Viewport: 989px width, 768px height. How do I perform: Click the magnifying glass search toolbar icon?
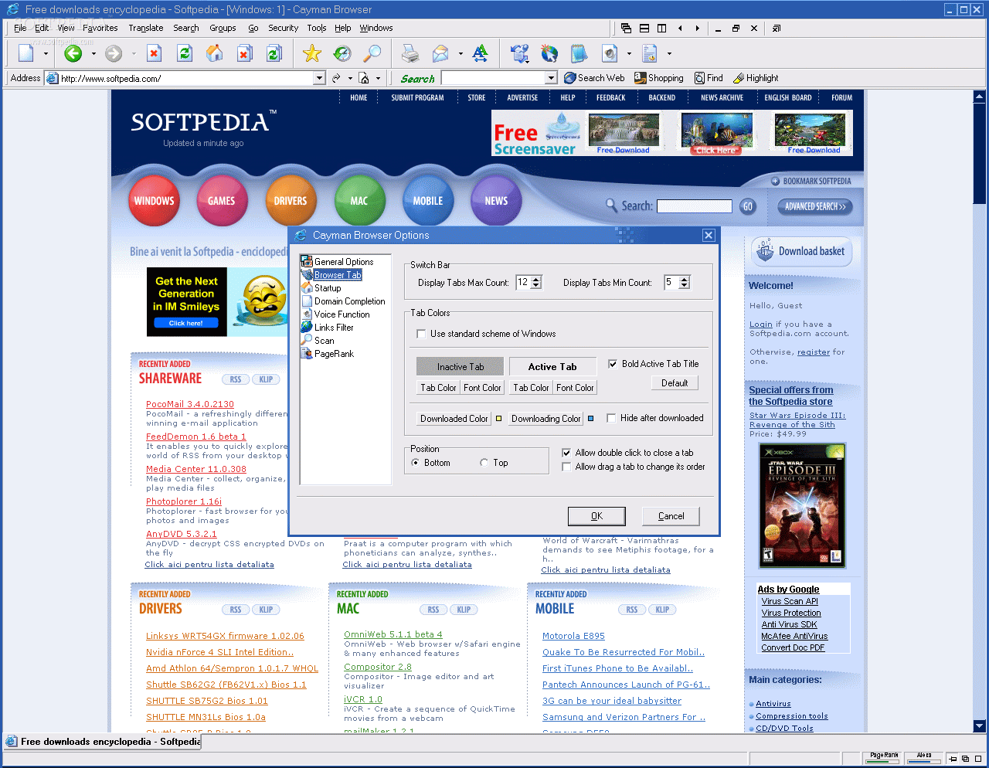tap(372, 53)
